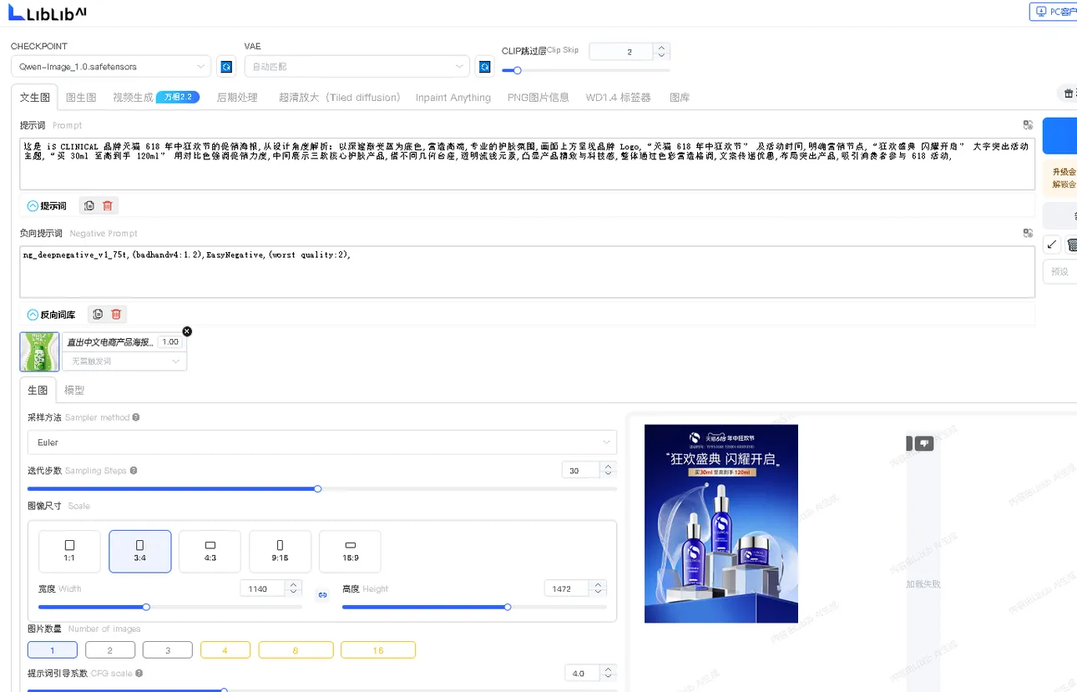Click the translate icon above the Prompt box
The height and width of the screenshot is (692, 1077).
click(1028, 125)
